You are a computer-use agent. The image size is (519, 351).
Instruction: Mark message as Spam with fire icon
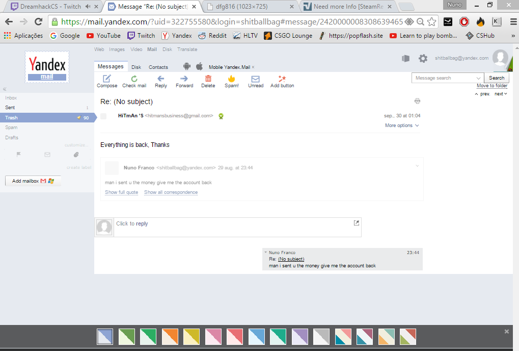coord(231,79)
